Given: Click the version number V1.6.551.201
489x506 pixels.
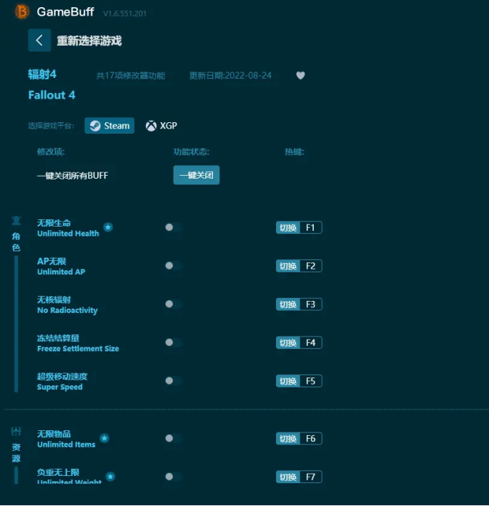Looking at the screenshot, I should pos(124,14).
